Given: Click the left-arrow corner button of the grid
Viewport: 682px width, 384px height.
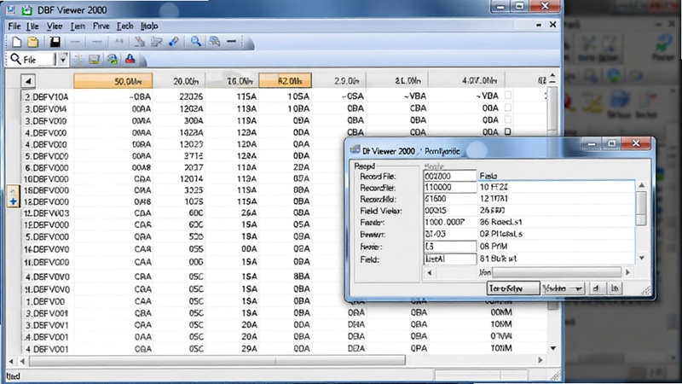Looking at the screenshot, I should click(28, 81).
